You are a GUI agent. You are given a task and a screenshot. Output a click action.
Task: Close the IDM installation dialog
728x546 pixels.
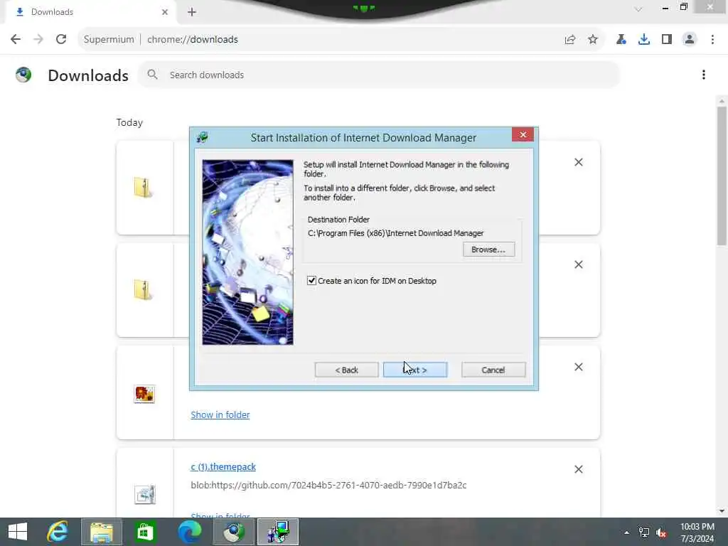coord(523,134)
